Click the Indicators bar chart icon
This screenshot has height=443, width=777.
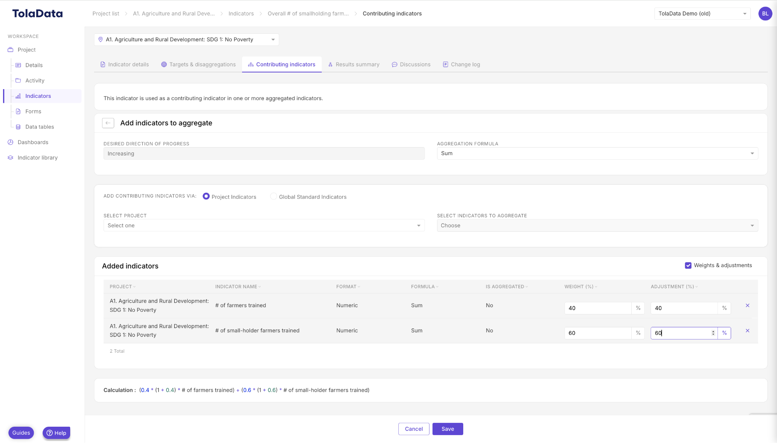pos(18,96)
